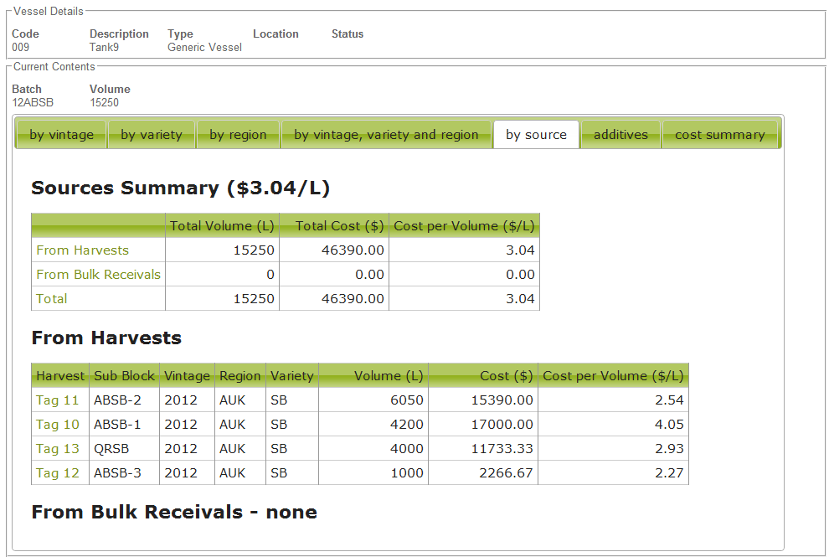This screenshot has height=557, width=829.
Task: Open the additives tab
Action: (620, 134)
